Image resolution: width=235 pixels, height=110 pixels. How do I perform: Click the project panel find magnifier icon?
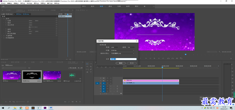point(69,102)
